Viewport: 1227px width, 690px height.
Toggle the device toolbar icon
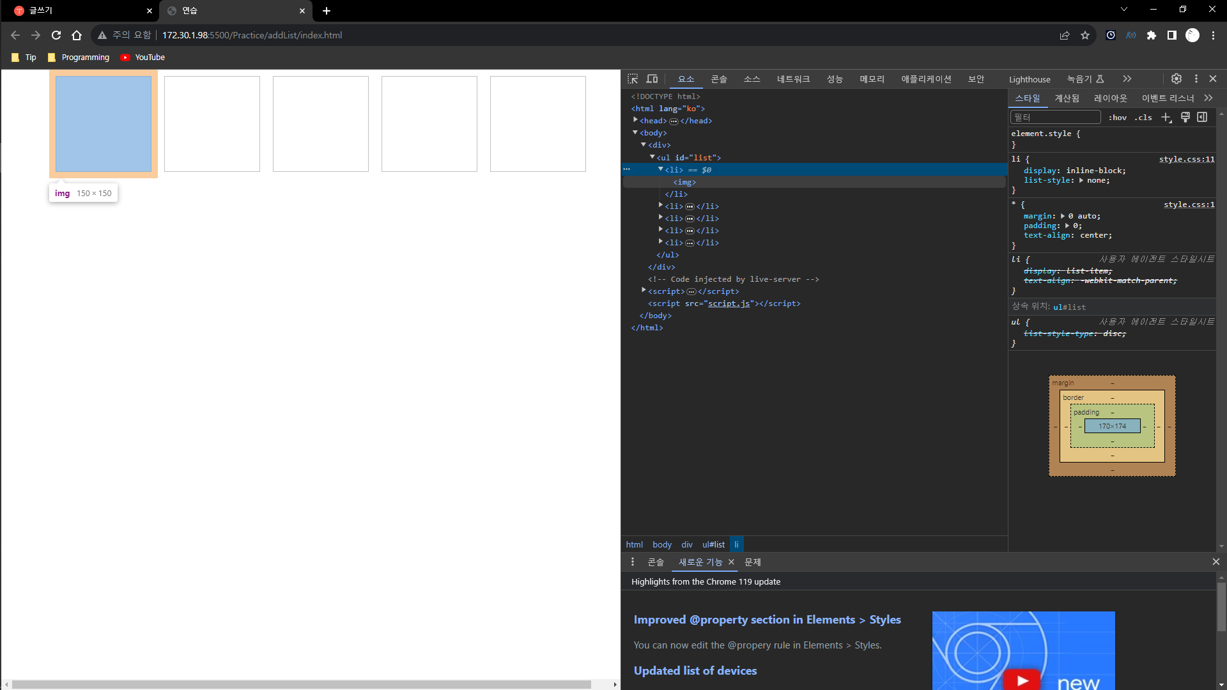point(652,79)
